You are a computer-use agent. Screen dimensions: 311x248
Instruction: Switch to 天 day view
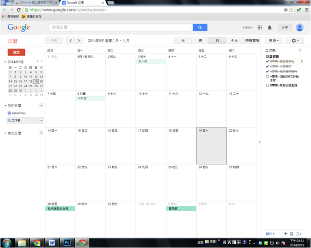tap(183, 41)
